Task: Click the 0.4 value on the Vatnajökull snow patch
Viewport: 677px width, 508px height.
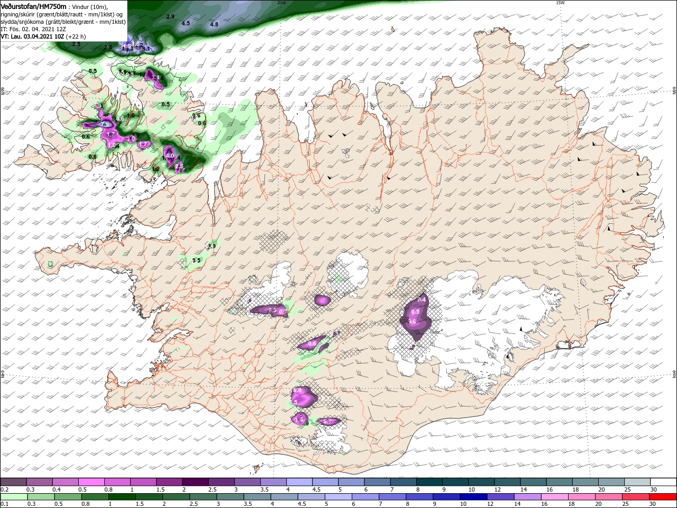Action: click(x=422, y=300)
